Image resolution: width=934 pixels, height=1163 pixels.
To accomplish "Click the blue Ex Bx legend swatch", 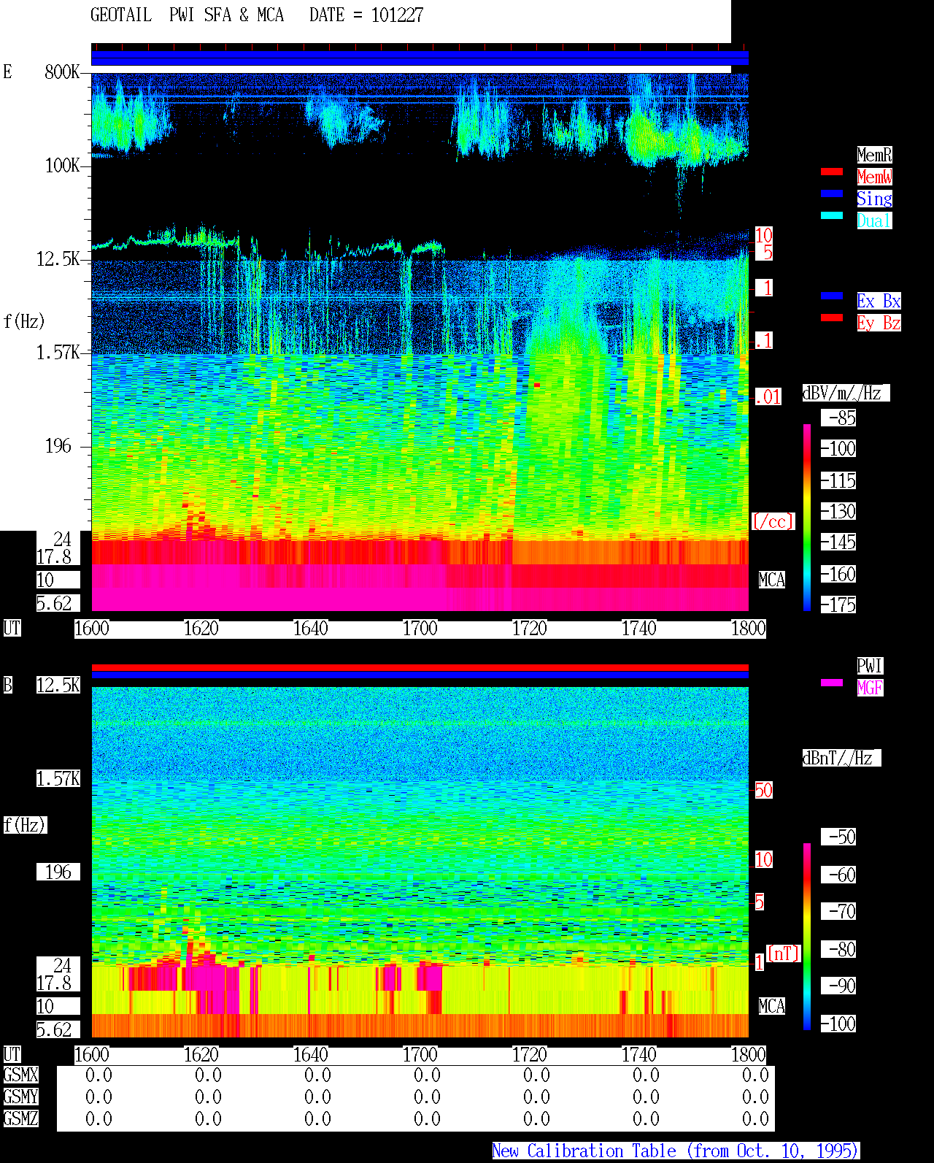I will pos(832,296).
